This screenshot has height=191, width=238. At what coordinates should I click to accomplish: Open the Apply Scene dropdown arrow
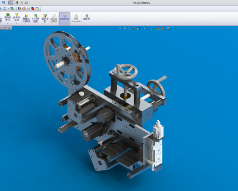tap(165, 29)
